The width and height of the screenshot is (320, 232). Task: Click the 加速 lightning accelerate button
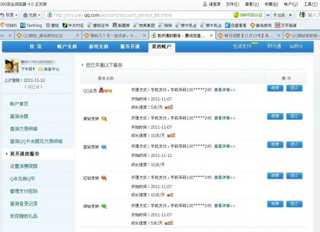coord(279,15)
